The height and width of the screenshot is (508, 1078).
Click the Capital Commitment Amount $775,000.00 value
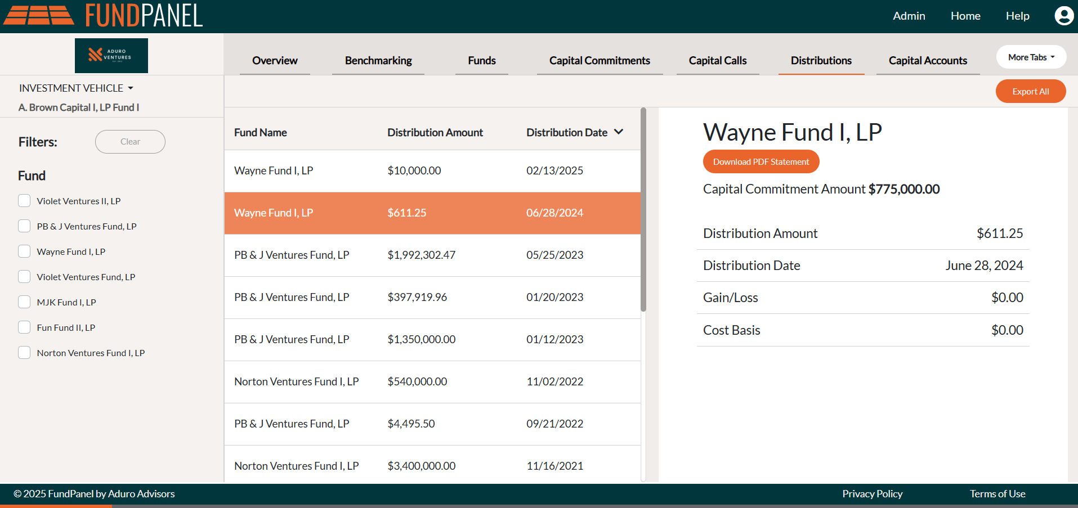coord(904,189)
